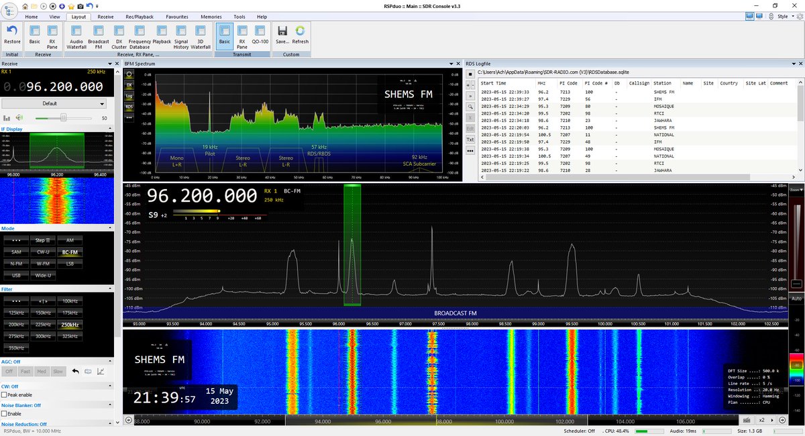Click the stop button in RDS Logfile toolbar
805x436 pixels.
tap(470, 74)
